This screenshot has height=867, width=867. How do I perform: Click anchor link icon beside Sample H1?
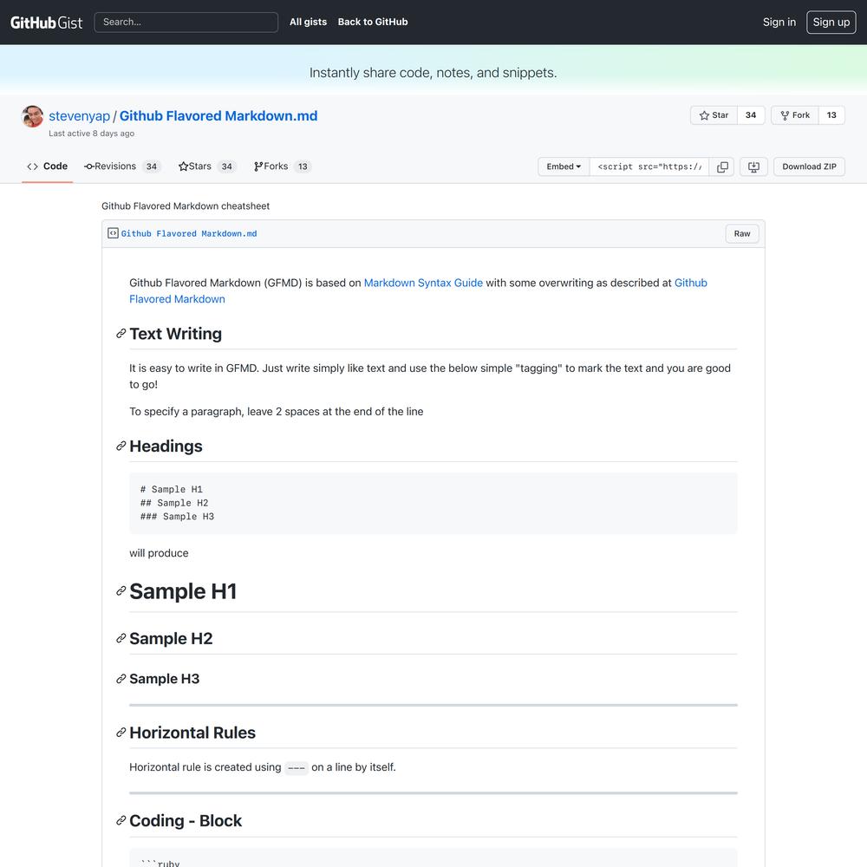121,591
